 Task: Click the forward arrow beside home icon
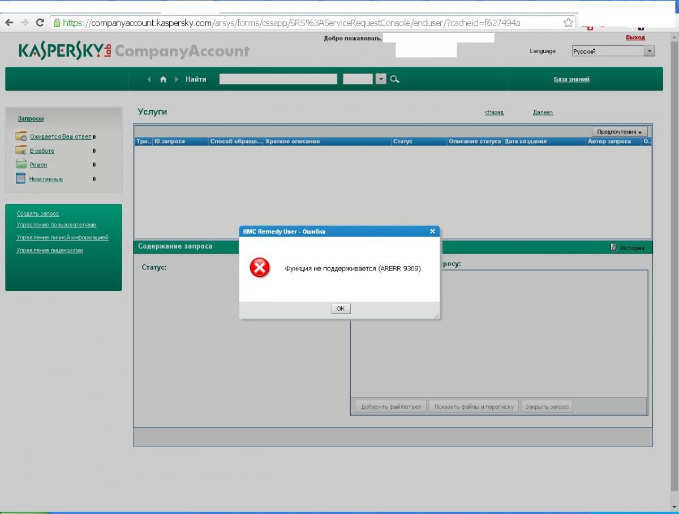[x=177, y=79]
